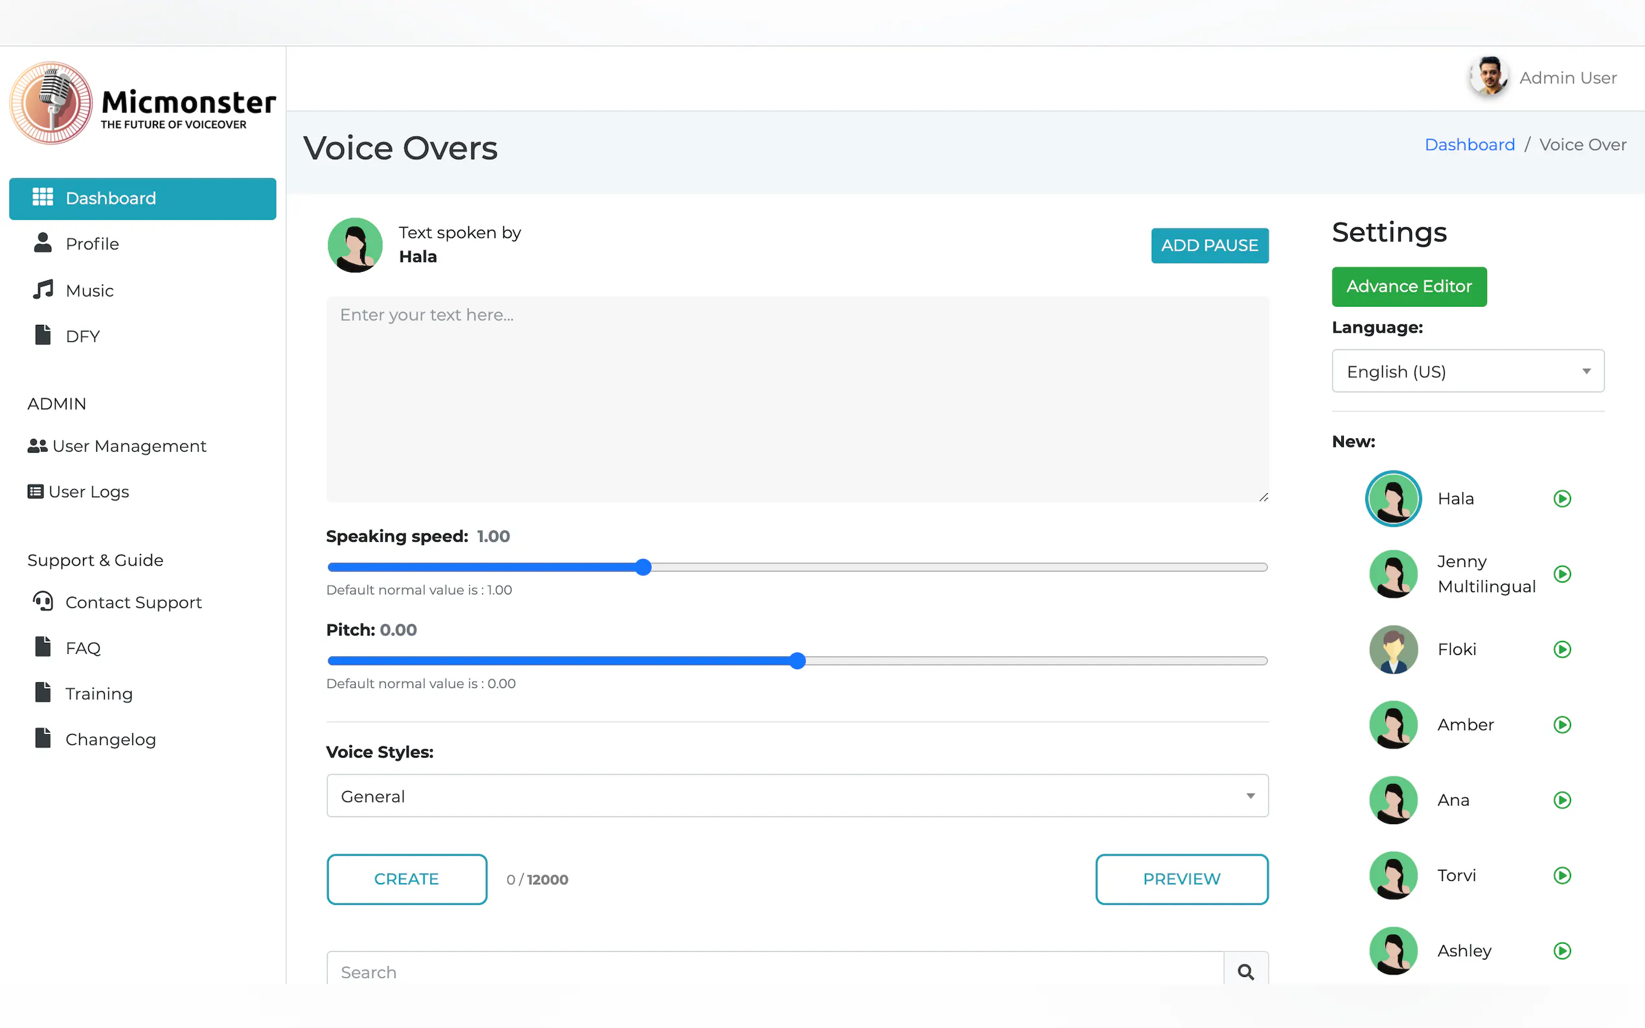Click the Dashboard breadcrumb link

1469,145
